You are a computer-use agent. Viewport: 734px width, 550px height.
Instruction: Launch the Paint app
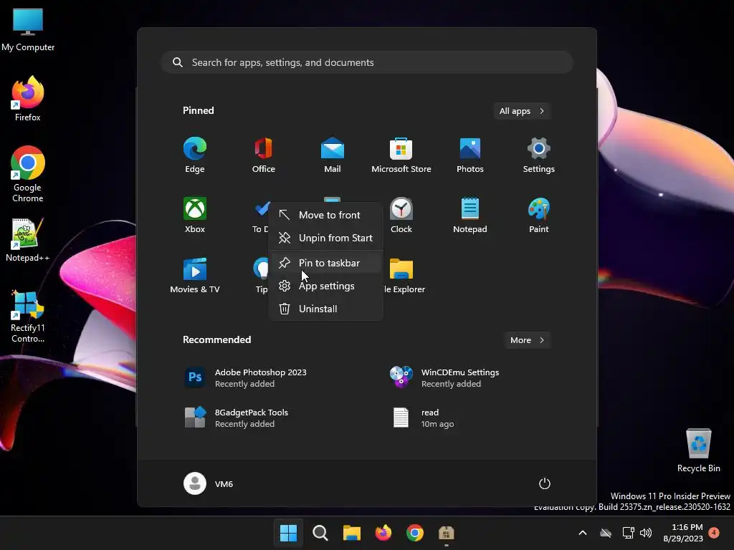(x=539, y=215)
